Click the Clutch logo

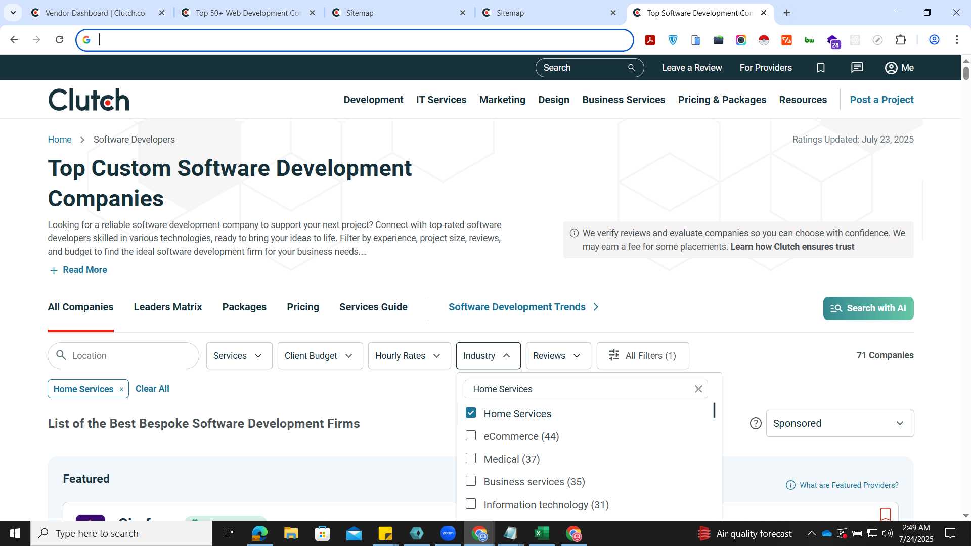(x=89, y=100)
